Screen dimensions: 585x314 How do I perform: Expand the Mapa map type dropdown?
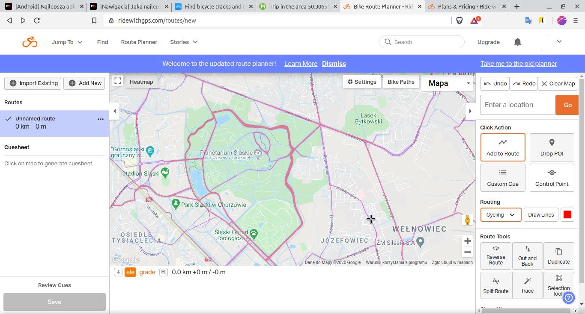pyautogui.click(x=447, y=83)
